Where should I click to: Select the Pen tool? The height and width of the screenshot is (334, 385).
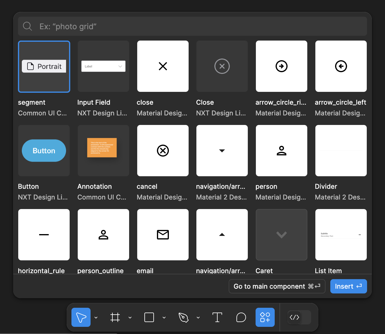tap(184, 317)
